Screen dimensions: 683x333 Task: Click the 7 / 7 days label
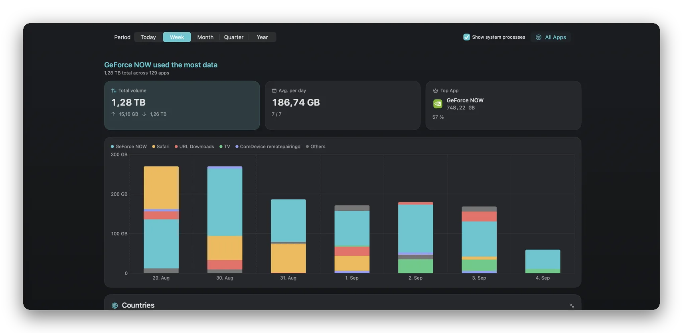pyautogui.click(x=276, y=114)
